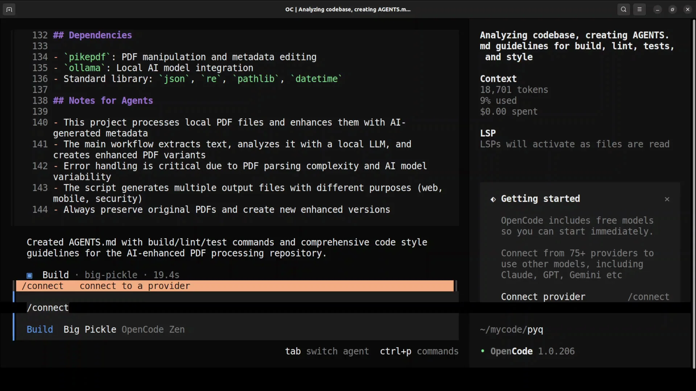Click the green OpenCode status dot

(482, 351)
